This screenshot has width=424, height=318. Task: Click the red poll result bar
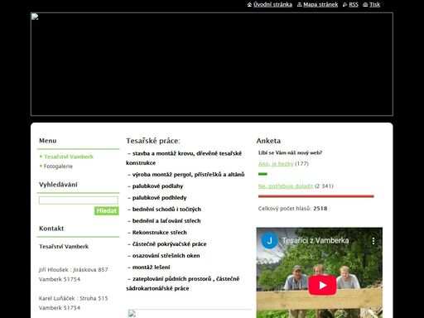tap(316, 196)
